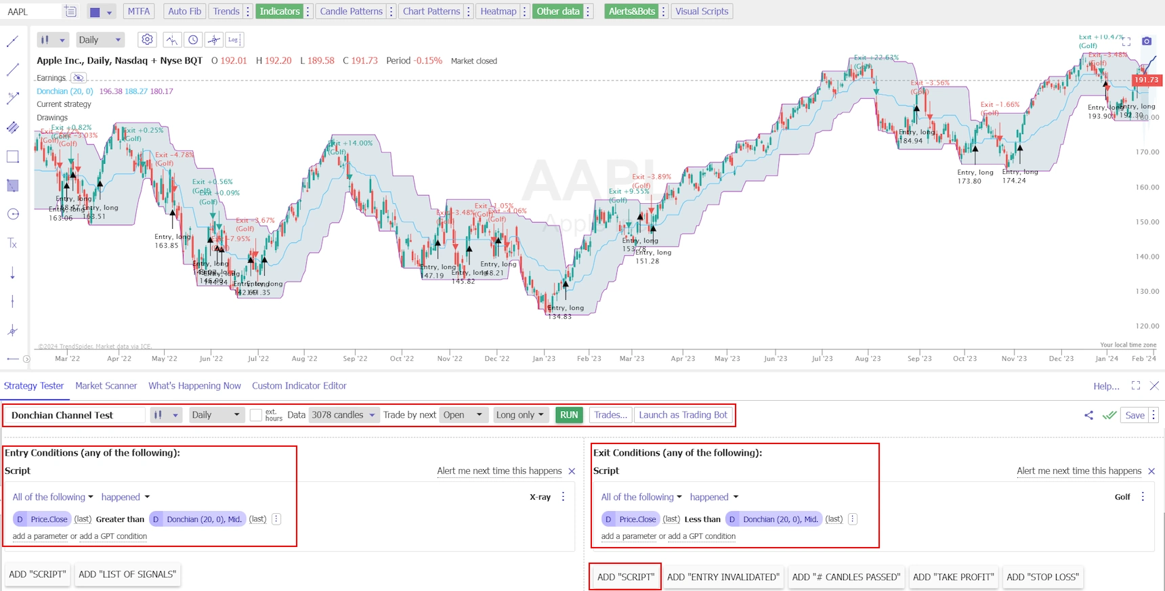Image resolution: width=1165 pixels, height=591 pixels.
Task: Open the Long only dropdown
Action: pyautogui.click(x=520, y=415)
